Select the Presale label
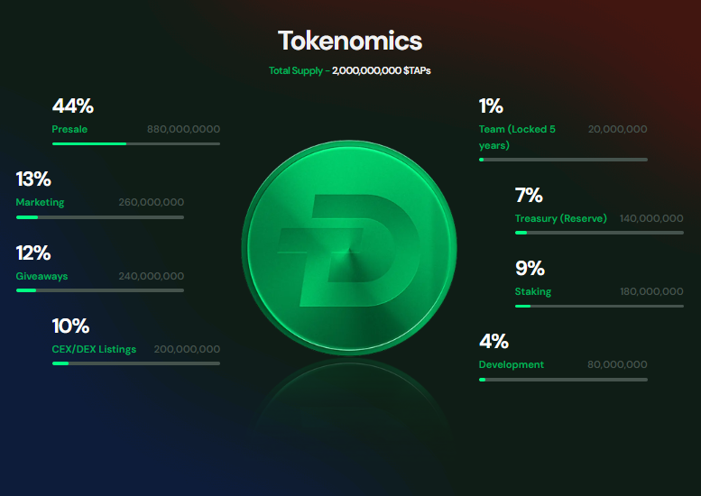 click(x=69, y=130)
